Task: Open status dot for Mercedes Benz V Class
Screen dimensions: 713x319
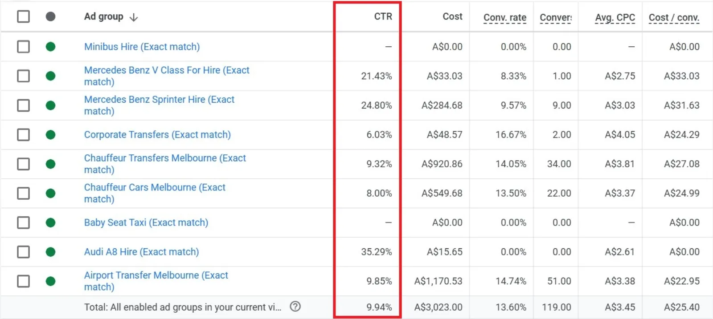Action: [x=51, y=76]
